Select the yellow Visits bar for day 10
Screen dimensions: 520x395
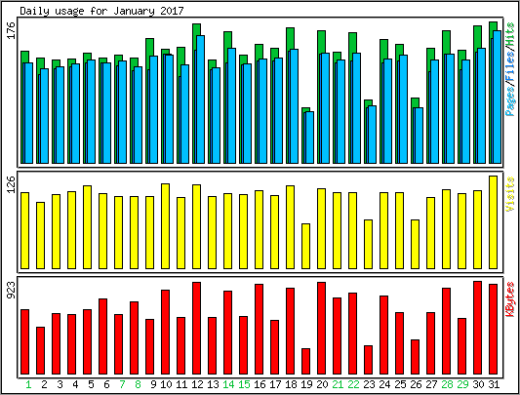[166, 226]
